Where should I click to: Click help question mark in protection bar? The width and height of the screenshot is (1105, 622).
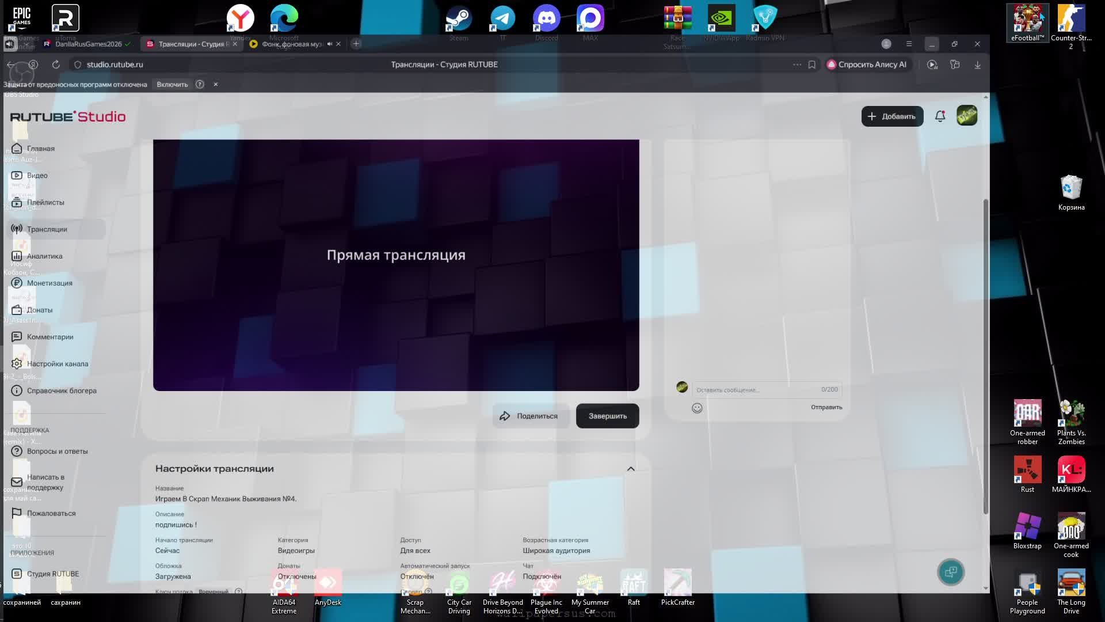(x=200, y=84)
